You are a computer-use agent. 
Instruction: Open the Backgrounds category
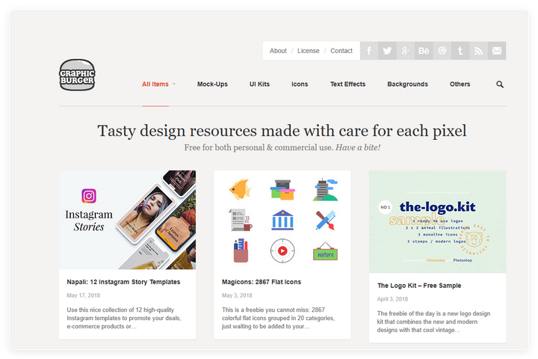pos(408,85)
